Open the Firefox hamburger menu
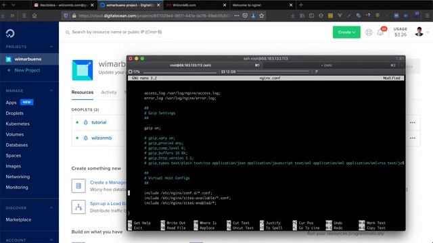Image resolution: width=433 pixels, height=243 pixels. [427, 16]
